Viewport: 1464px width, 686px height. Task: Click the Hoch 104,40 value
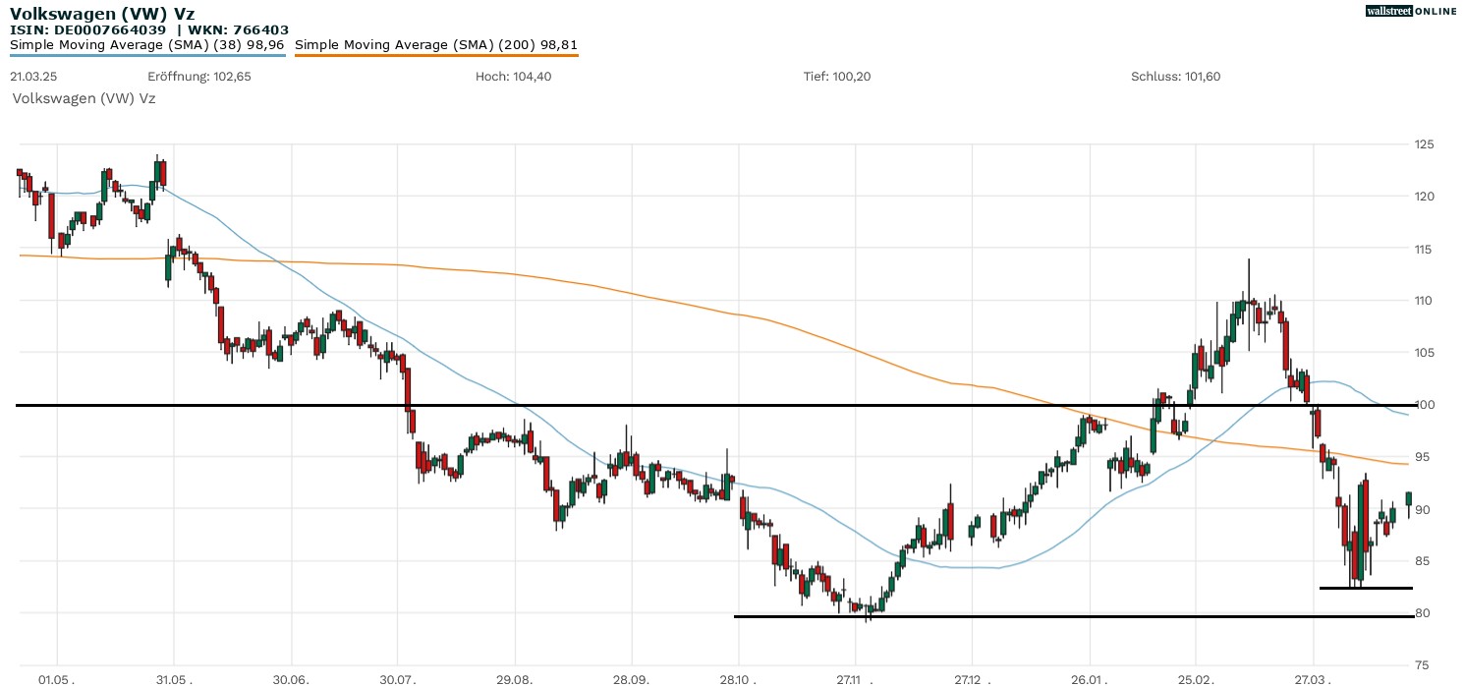click(x=513, y=77)
